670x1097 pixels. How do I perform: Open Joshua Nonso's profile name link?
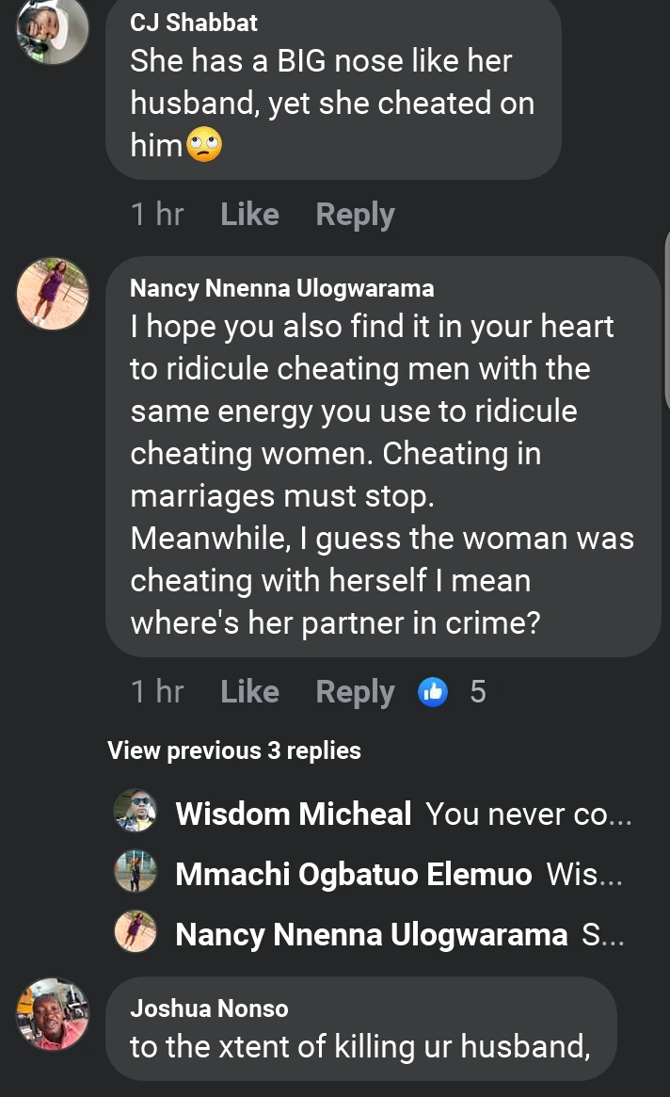209,1008
